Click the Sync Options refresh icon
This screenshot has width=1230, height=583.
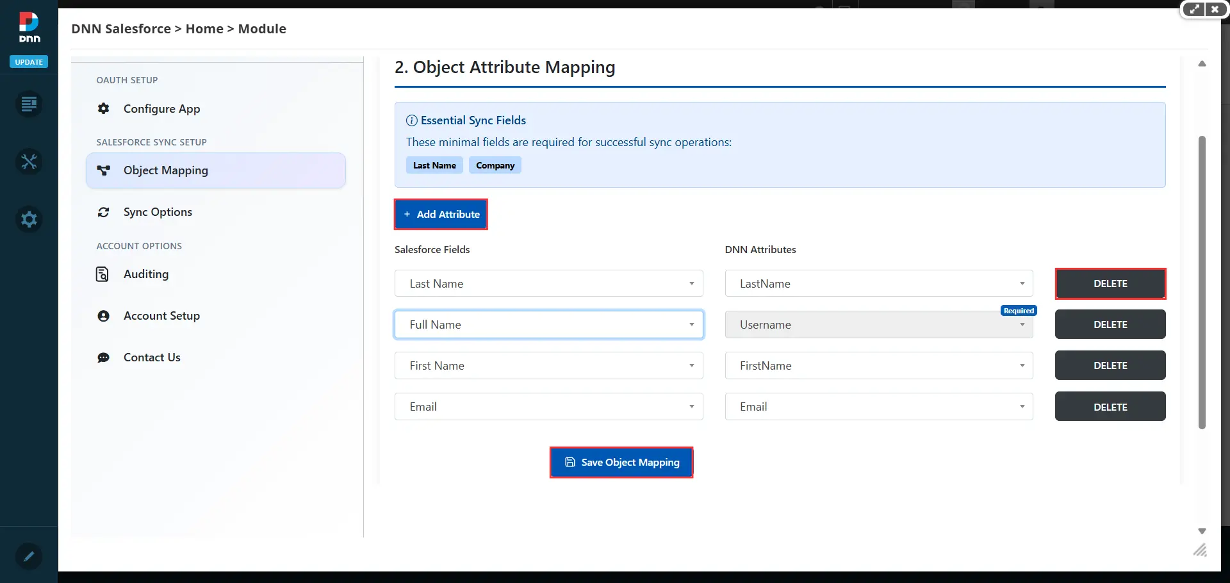[103, 212]
